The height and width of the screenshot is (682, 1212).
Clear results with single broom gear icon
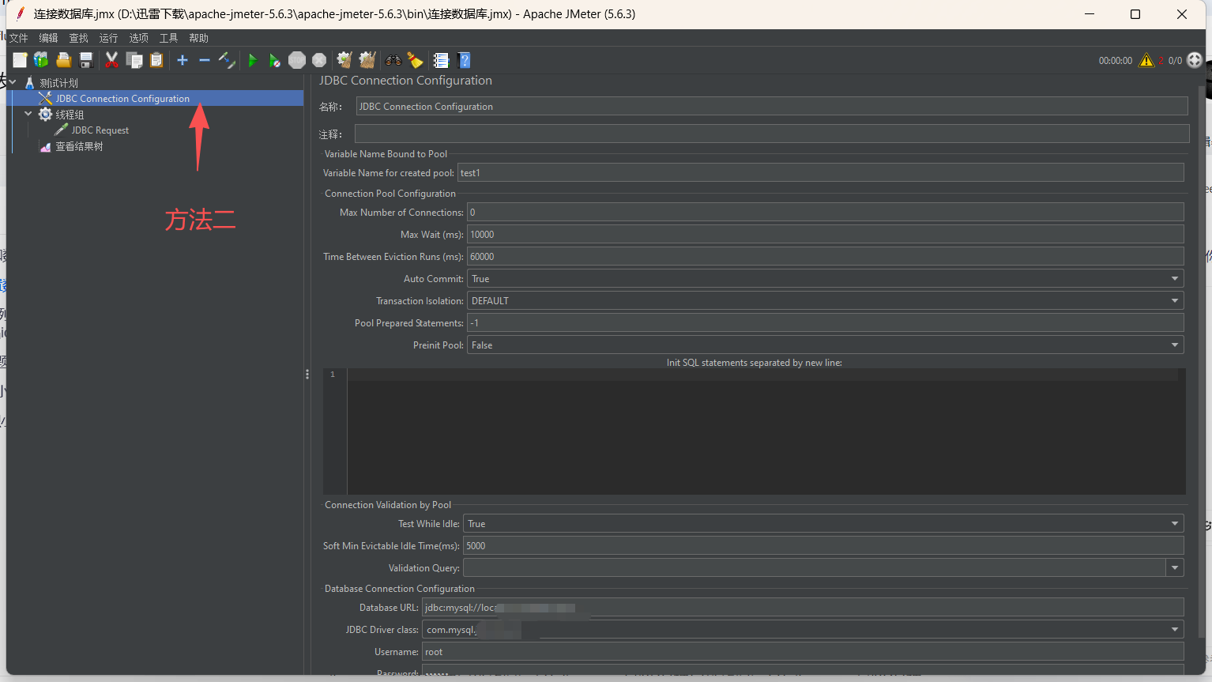[x=344, y=60]
